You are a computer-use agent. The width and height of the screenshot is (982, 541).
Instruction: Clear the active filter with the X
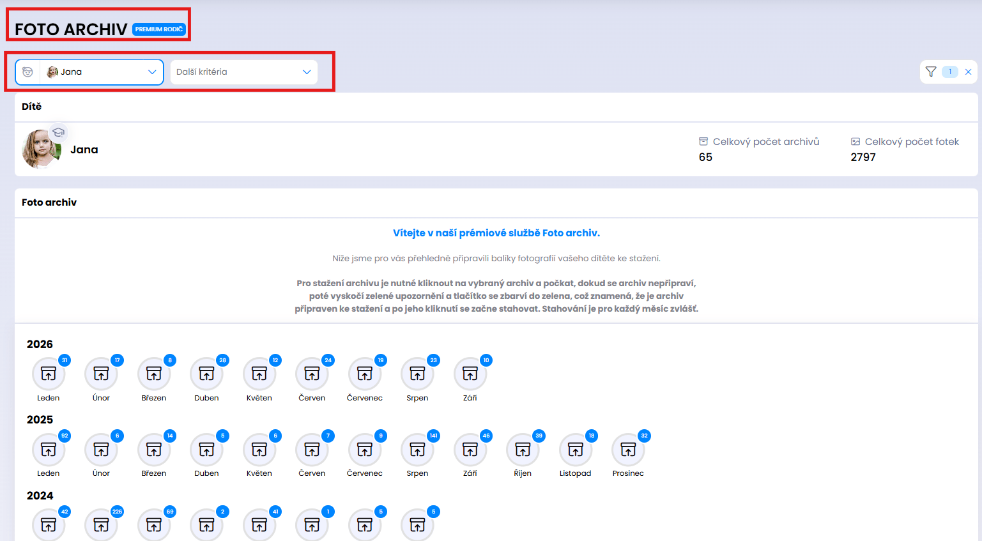[x=968, y=72]
